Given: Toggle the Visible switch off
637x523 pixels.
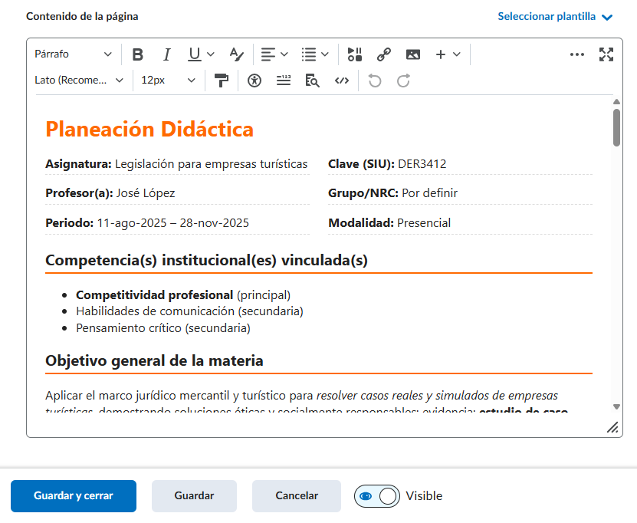Looking at the screenshot, I should click(376, 496).
